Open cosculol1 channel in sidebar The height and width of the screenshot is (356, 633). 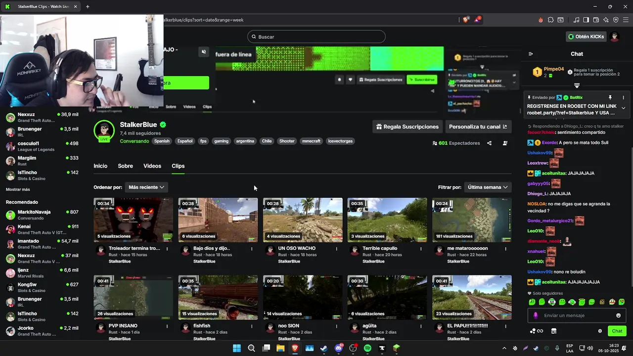click(x=42, y=146)
